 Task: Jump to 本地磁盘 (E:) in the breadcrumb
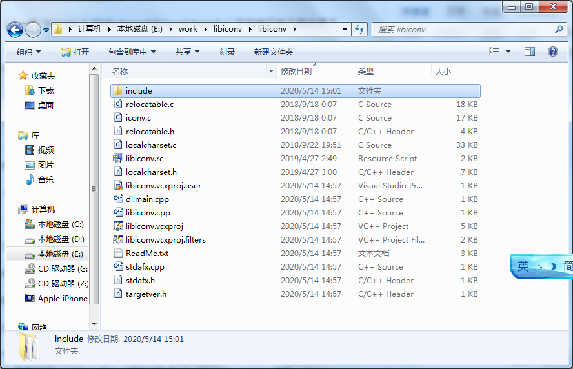pyautogui.click(x=139, y=29)
